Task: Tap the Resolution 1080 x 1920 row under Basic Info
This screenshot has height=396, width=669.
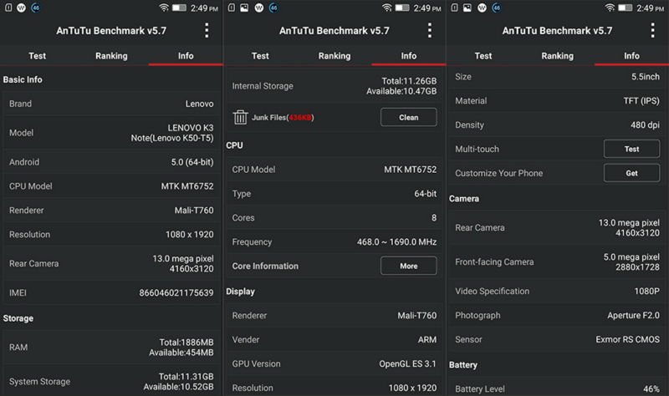Action: pos(111,235)
